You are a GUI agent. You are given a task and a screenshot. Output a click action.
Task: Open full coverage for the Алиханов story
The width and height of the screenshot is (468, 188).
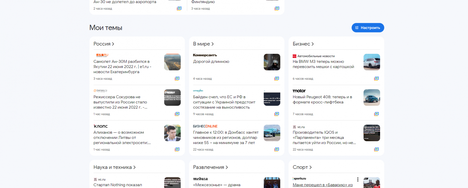click(177, 149)
